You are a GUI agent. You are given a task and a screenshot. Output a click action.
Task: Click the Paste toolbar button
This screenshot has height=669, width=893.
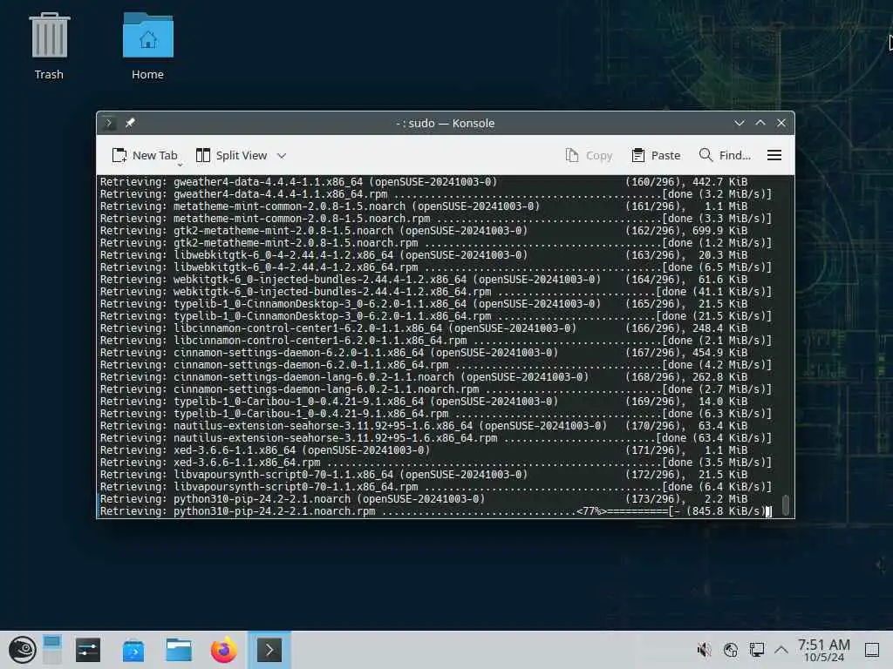656,155
